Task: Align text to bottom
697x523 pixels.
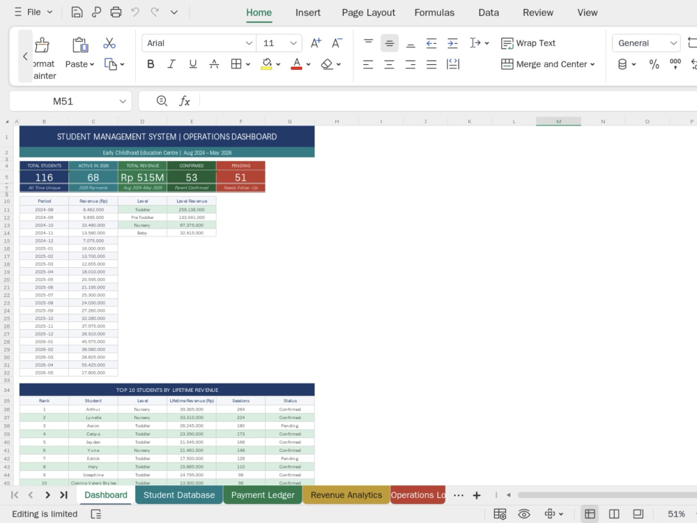Action: (411, 45)
